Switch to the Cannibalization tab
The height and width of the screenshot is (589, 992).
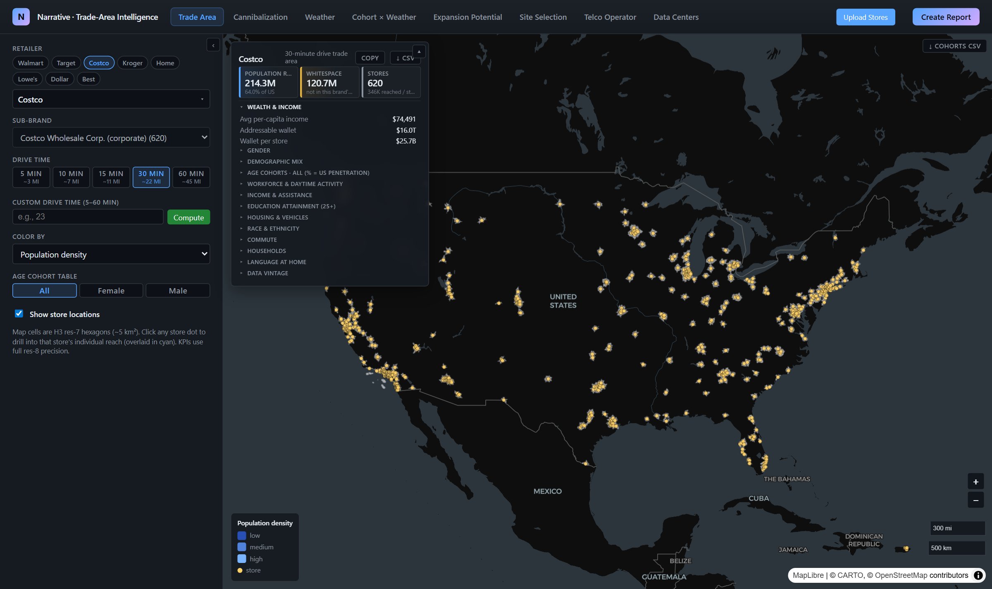pos(260,17)
